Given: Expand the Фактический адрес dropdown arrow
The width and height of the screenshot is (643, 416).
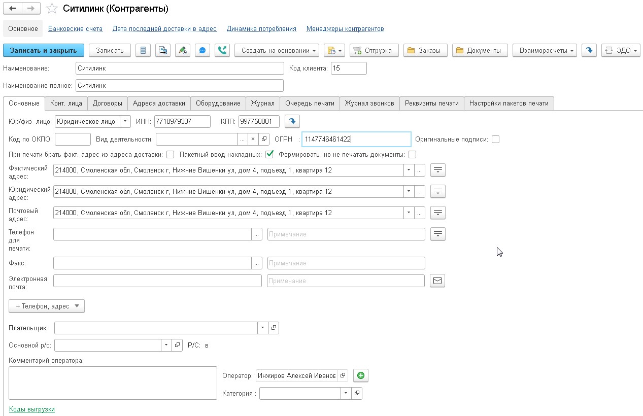Looking at the screenshot, I should tap(409, 170).
